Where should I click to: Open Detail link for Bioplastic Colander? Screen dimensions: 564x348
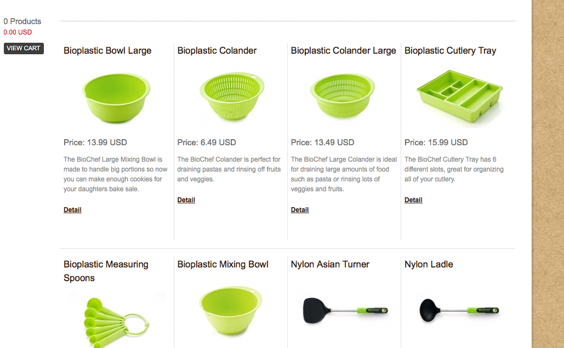(186, 200)
